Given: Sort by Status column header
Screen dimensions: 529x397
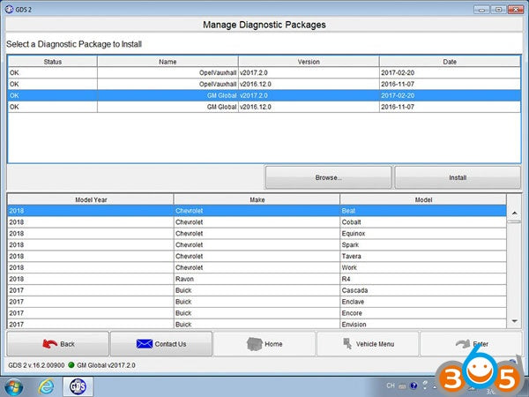Looking at the screenshot, I should pos(53,62).
